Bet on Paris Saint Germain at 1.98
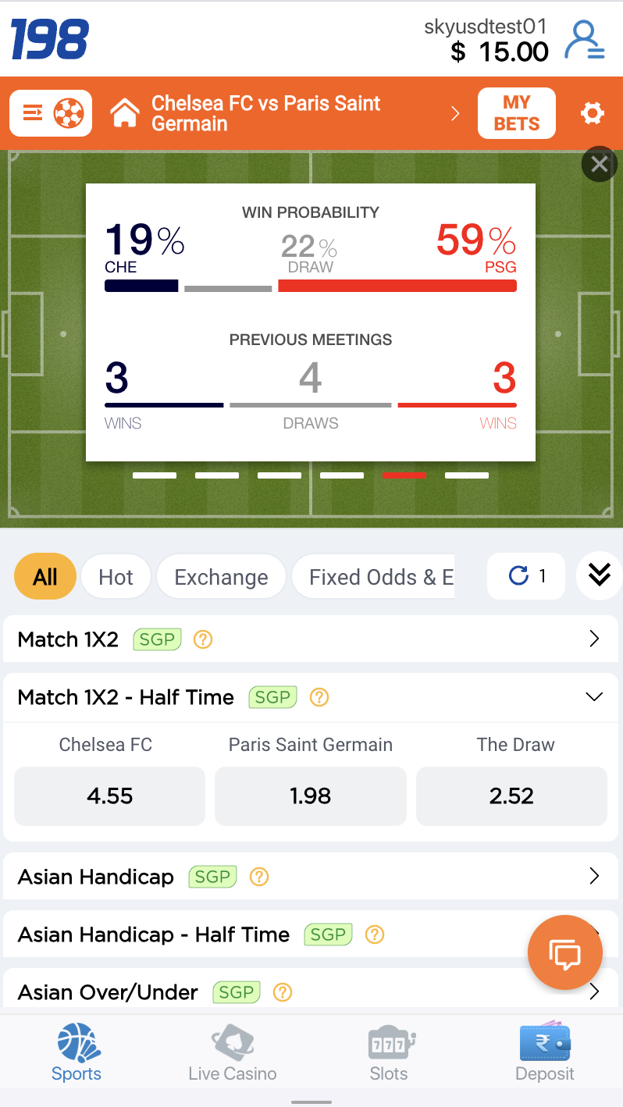This screenshot has width=623, height=1107. (x=310, y=796)
